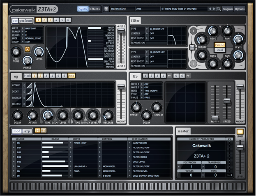Viewport: 256px width, 196px height.
Task: Click the master Level slider handle
Action: 240,148
